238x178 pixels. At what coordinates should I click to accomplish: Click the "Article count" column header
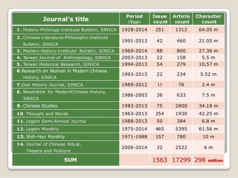coord(181,19)
